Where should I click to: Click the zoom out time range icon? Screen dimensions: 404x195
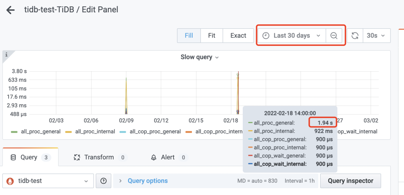[x=334, y=36]
